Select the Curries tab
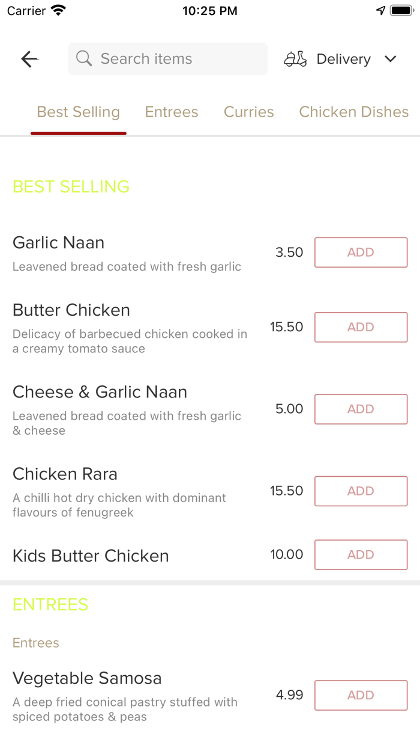420x748 pixels. click(248, 112)
